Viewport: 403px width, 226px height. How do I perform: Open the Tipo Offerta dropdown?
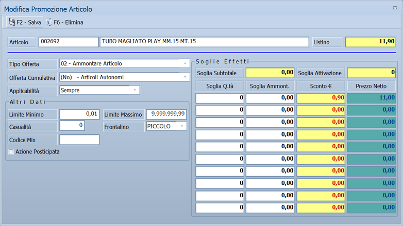[185, 63]
